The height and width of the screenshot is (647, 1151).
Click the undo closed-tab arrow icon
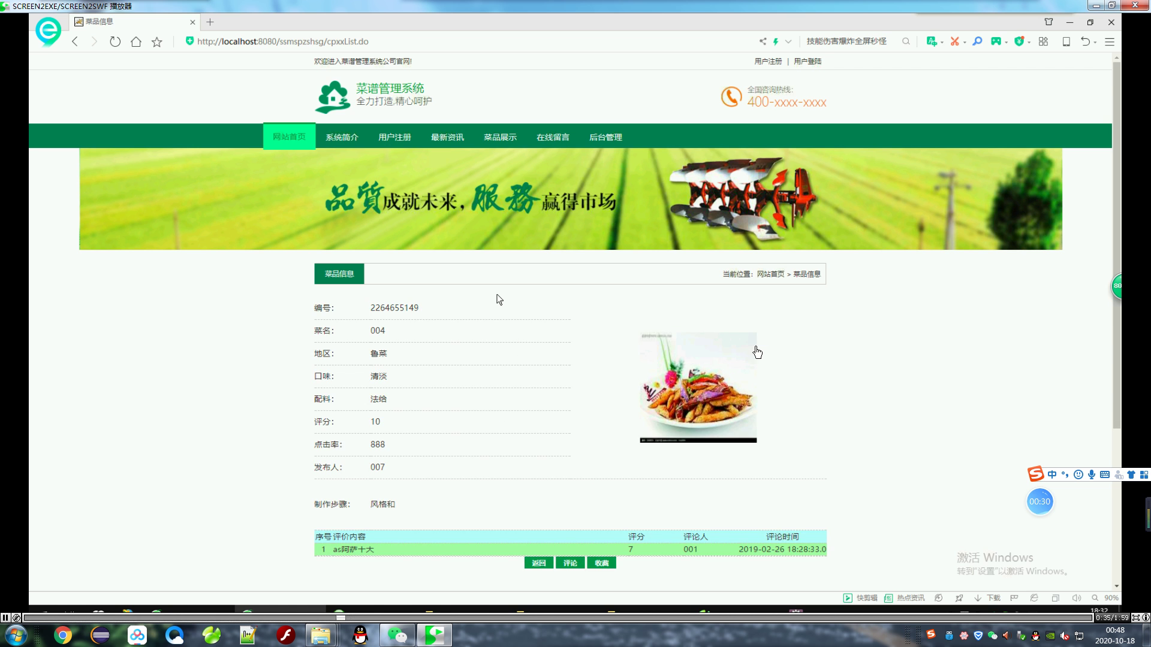pyautogui.click(x=1086, y=41)
